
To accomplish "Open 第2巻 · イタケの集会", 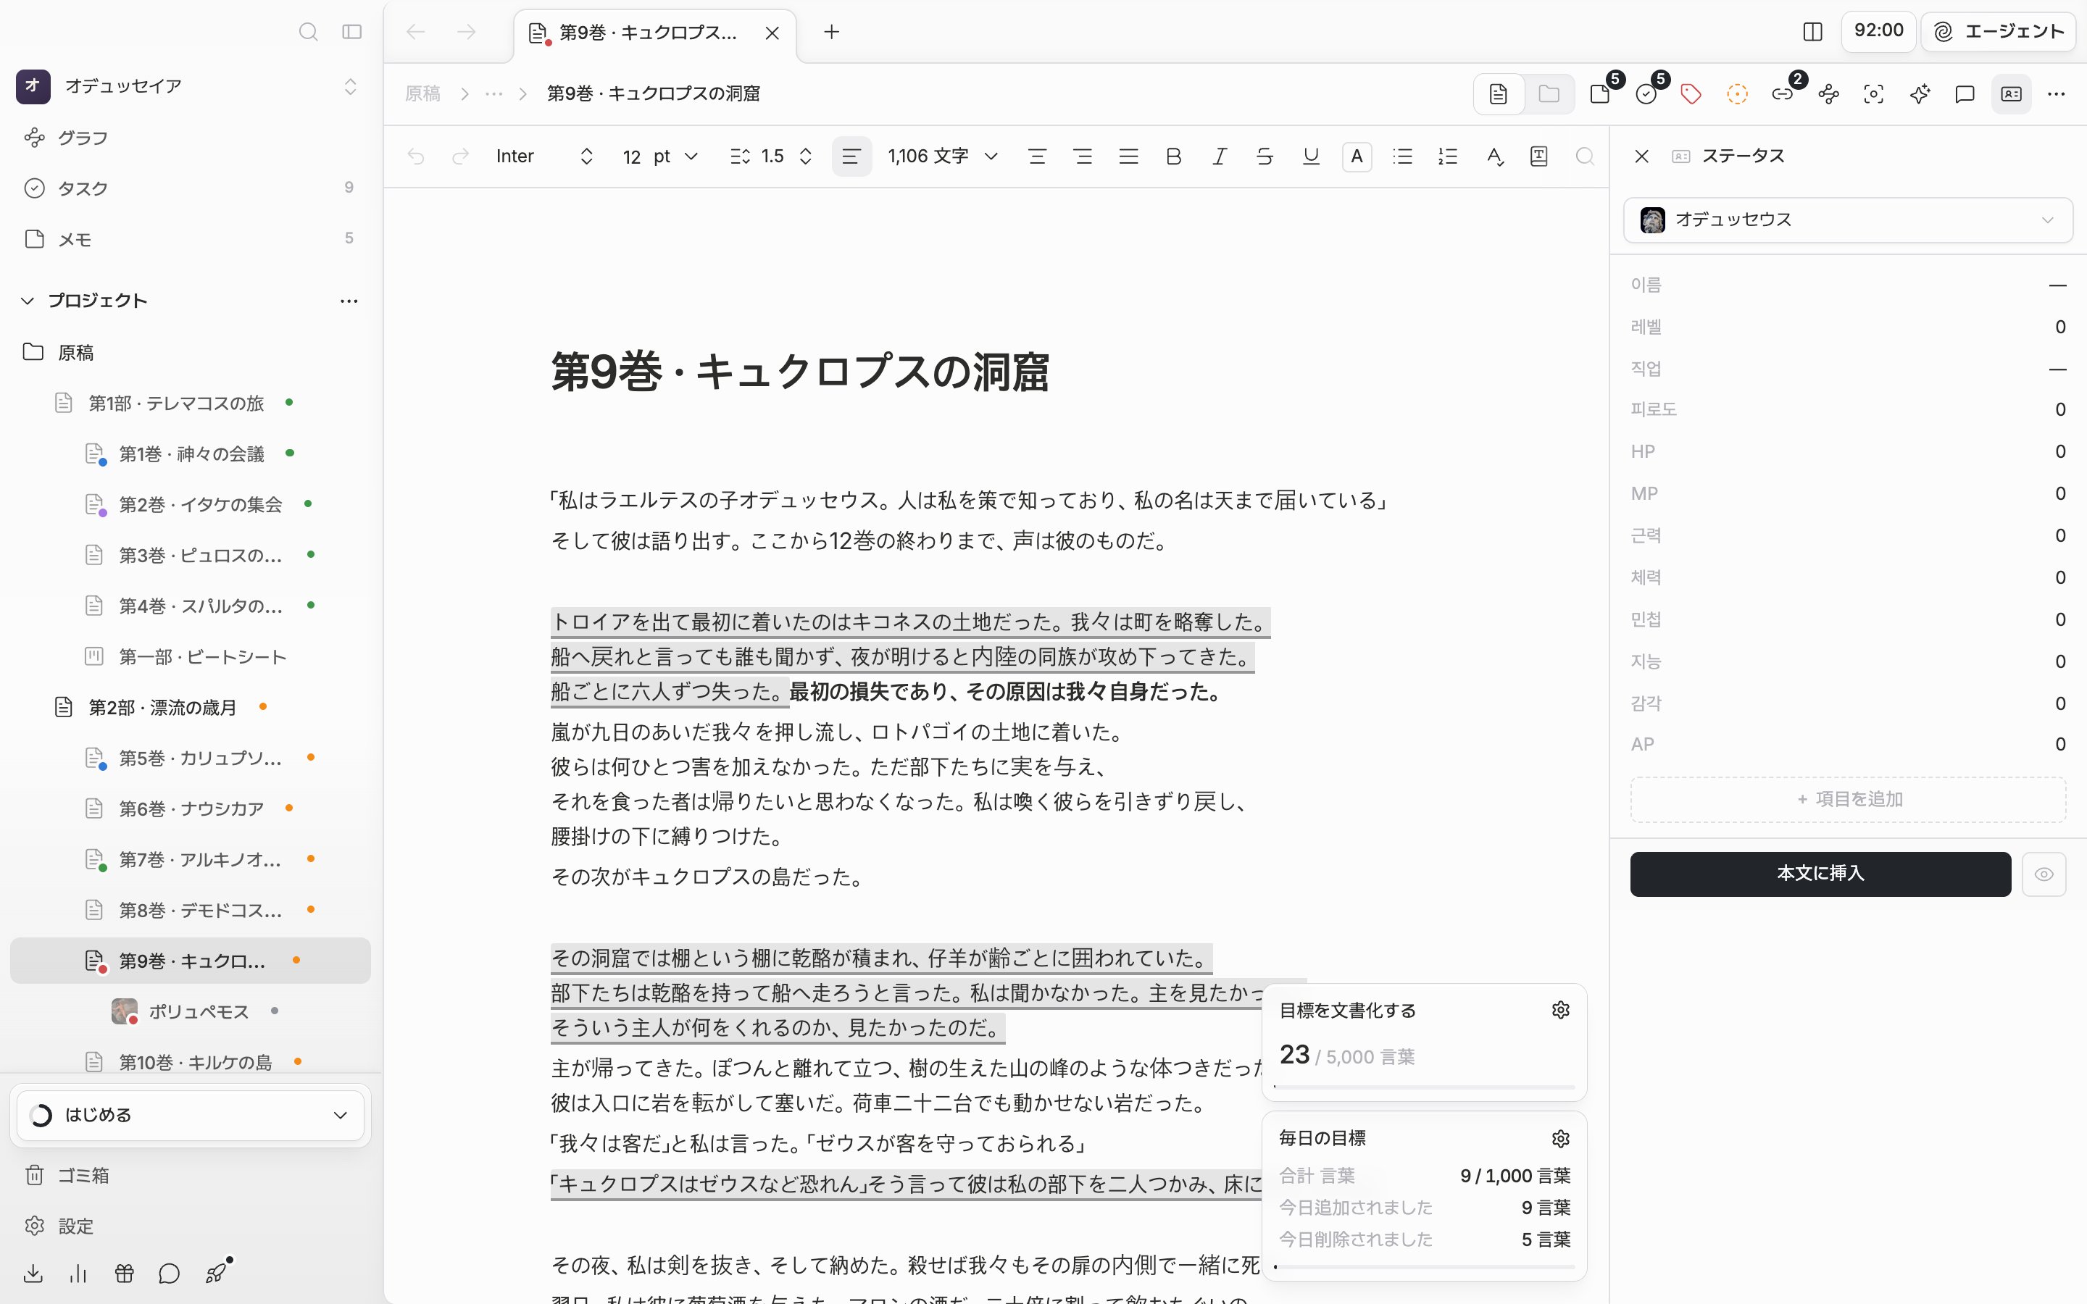I will coord(190,504).
